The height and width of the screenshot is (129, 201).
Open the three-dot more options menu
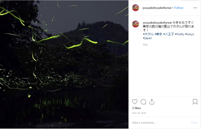coord(195,8)
